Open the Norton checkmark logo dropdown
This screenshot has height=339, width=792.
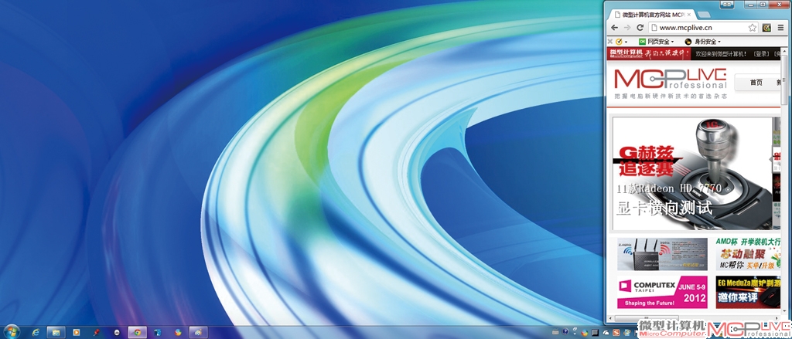(621, 42)
